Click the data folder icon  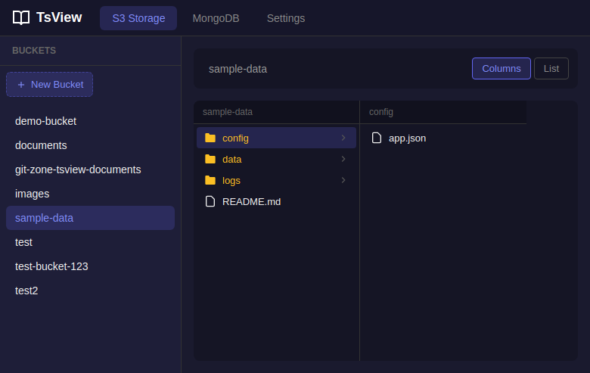pyautogui.click(x=210, y=159)
